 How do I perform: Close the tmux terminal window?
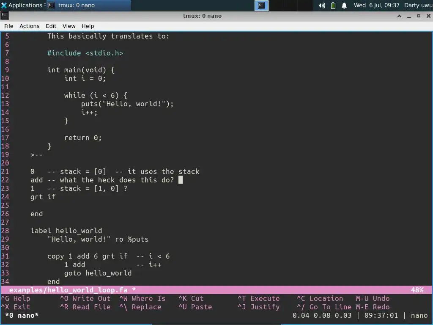pyautogui.click(x=428, y=16)
